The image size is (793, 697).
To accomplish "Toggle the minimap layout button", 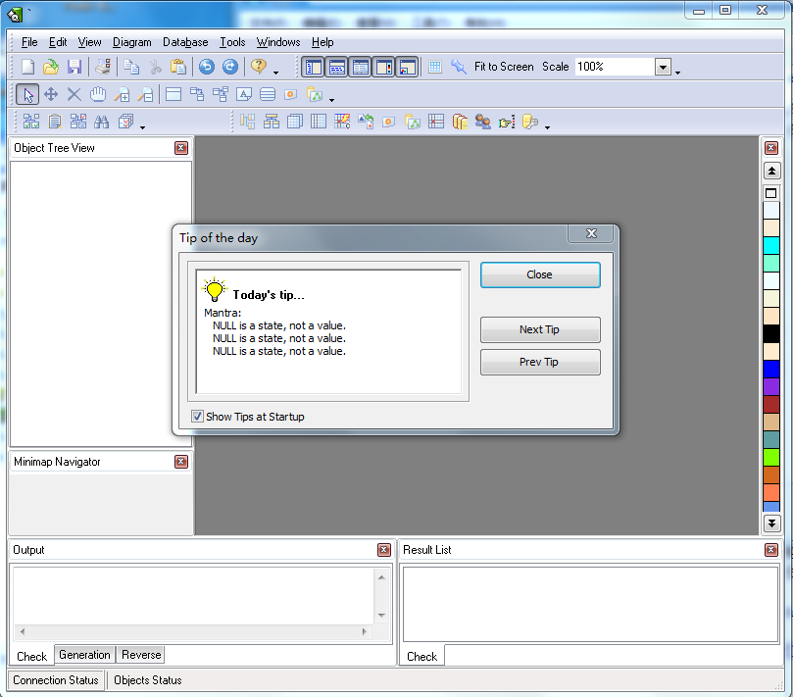I will 407,68.
